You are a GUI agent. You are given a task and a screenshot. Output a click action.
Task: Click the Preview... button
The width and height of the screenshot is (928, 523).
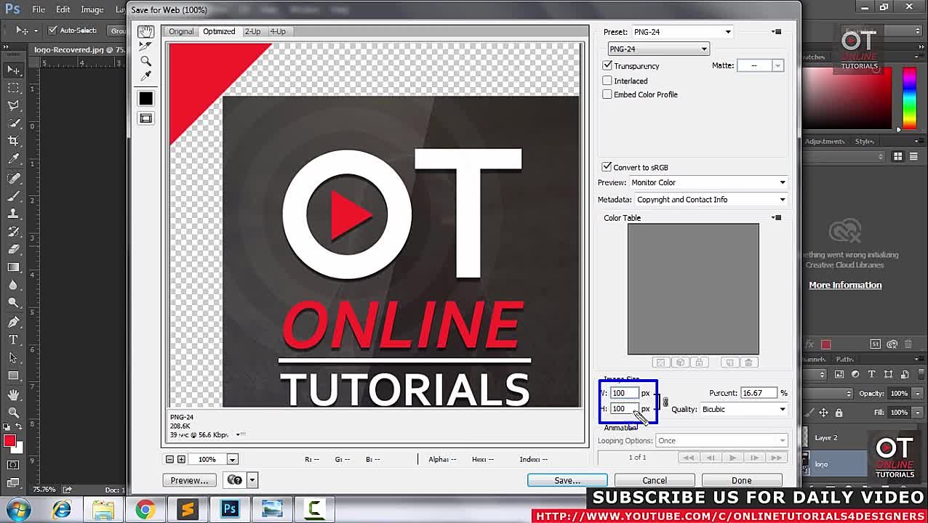point(189,480)
